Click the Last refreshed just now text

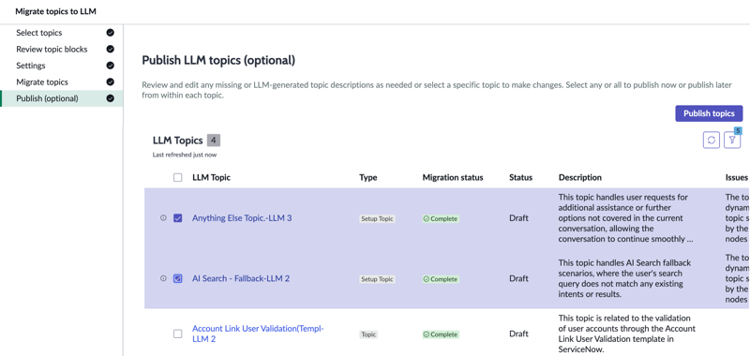coord(185,155)
